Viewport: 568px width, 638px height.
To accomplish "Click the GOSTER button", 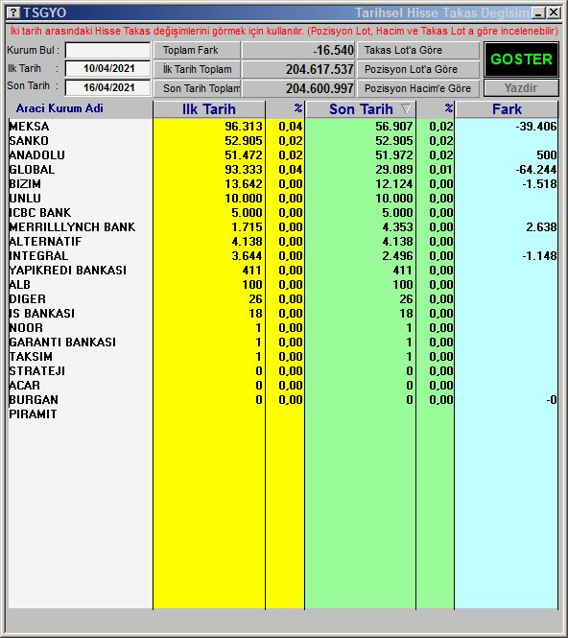I will (x=521, y=59).
